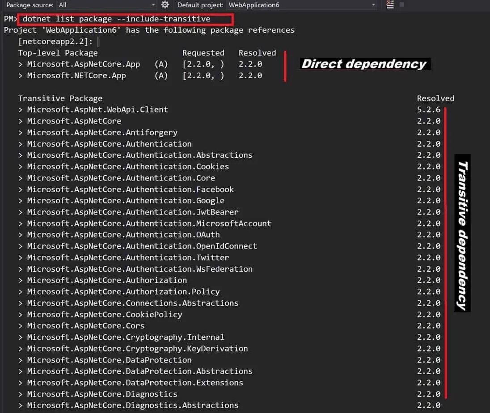Click Microsoft.AspNet.WebApi.Client line
The image size is (490, 413).
(93, 110)
